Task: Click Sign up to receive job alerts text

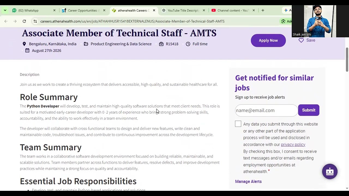Action: pos(260,97)
